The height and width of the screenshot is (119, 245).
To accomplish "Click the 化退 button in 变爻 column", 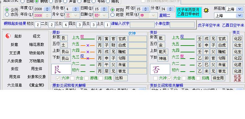I will point(238,65).
